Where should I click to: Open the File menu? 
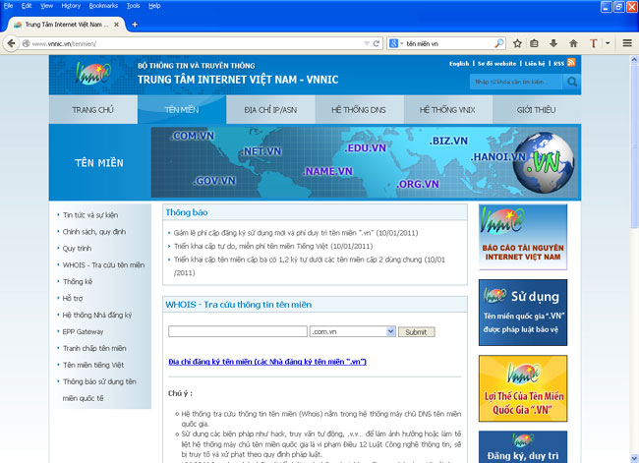tap(8, 6)
